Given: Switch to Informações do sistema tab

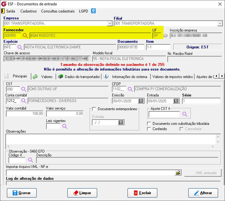Looking at the screenshot, I should [126, 77].
